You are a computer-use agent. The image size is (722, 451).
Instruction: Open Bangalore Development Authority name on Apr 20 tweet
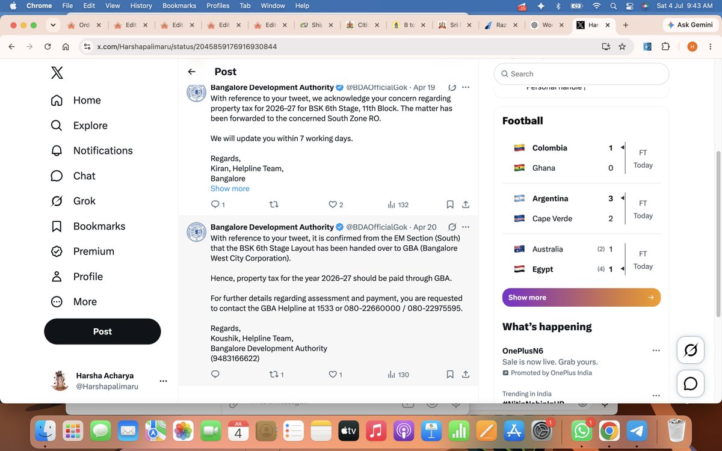[272, 227]
